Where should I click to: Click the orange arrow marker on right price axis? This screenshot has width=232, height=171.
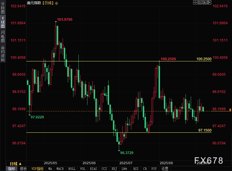pyautogui.click(x=230, y=110)
